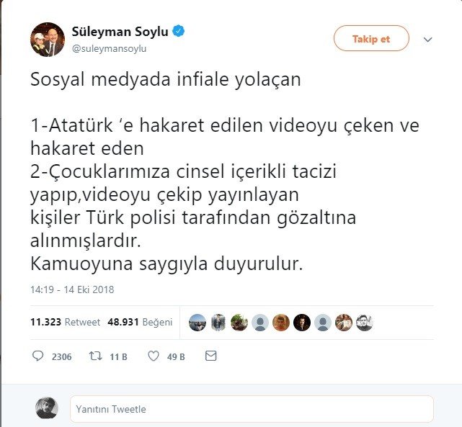Click the first liker avatar thumbnail
Viewport: 462px width, 427px height.
(x=197, y=323)
